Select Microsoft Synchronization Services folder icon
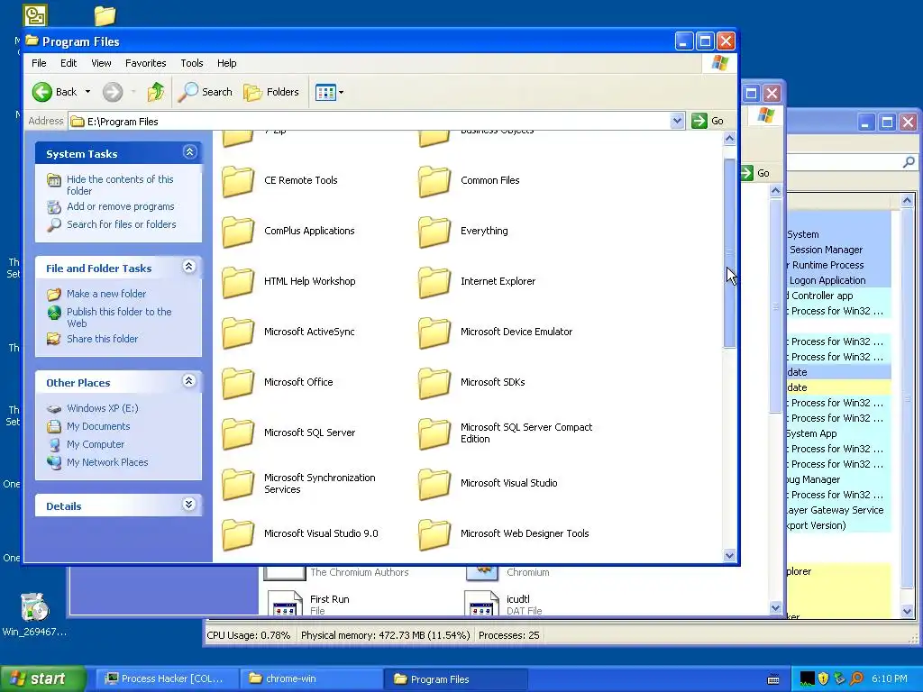The image size is (923, 692). point(238,485)
